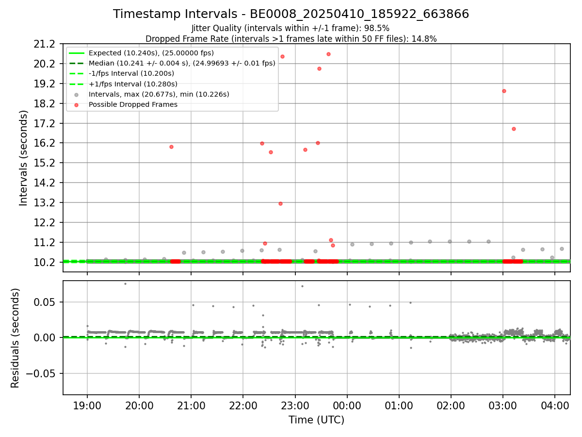Click legend entry "Median (10.241 +/- 0.004 s)"

pos(182,63)
